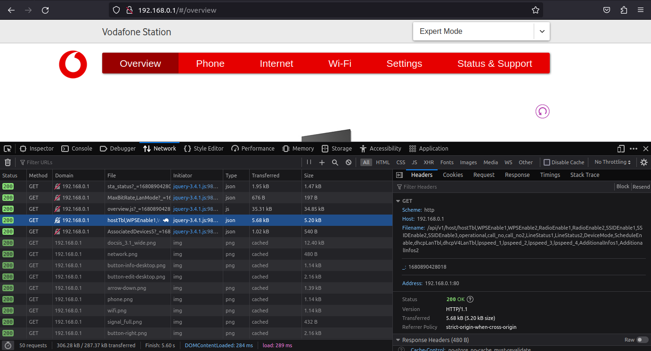651x351 pixels.
Task: Open the Cookies tab in request details
Action: click(453, 175)
